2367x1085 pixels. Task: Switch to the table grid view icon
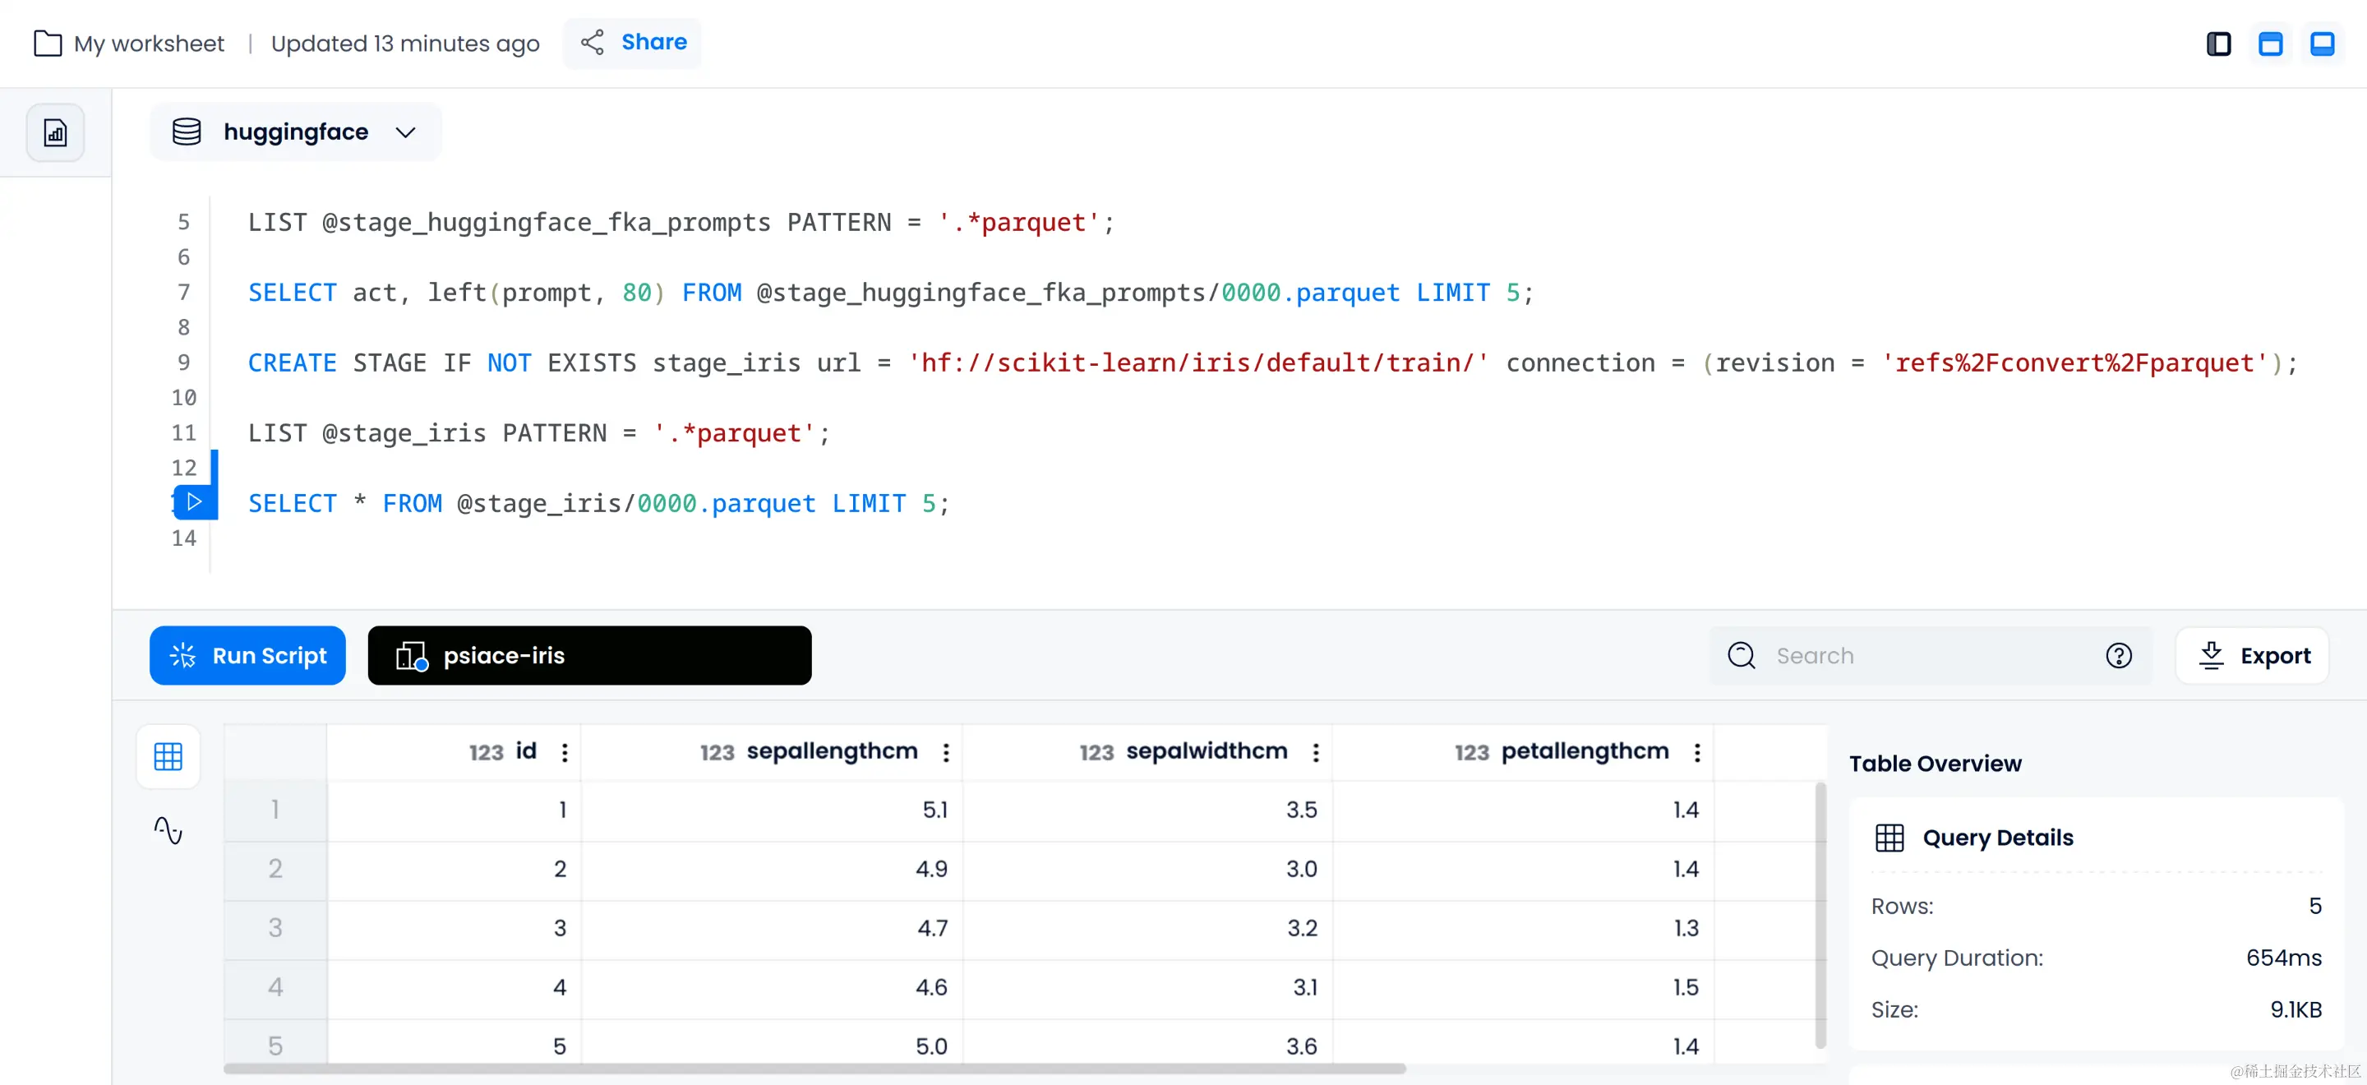pyautogui.click(x=168, y=756)
